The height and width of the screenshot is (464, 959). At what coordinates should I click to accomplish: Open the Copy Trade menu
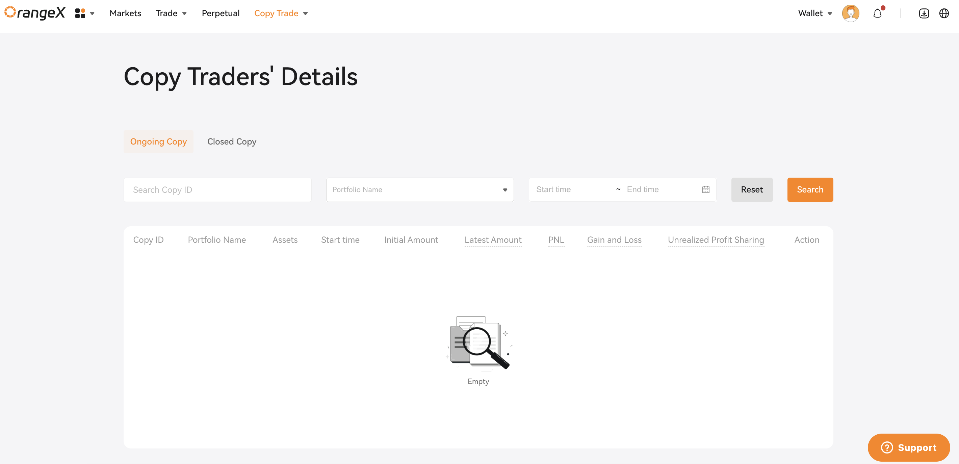tap(276, 14)
